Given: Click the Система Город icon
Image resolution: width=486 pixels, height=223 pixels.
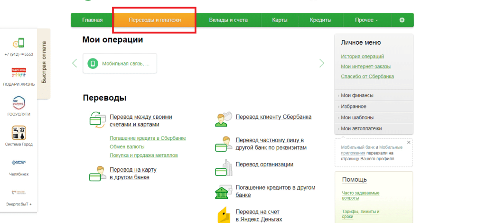Looking at the screenshot, I should (x=19, y=133).
